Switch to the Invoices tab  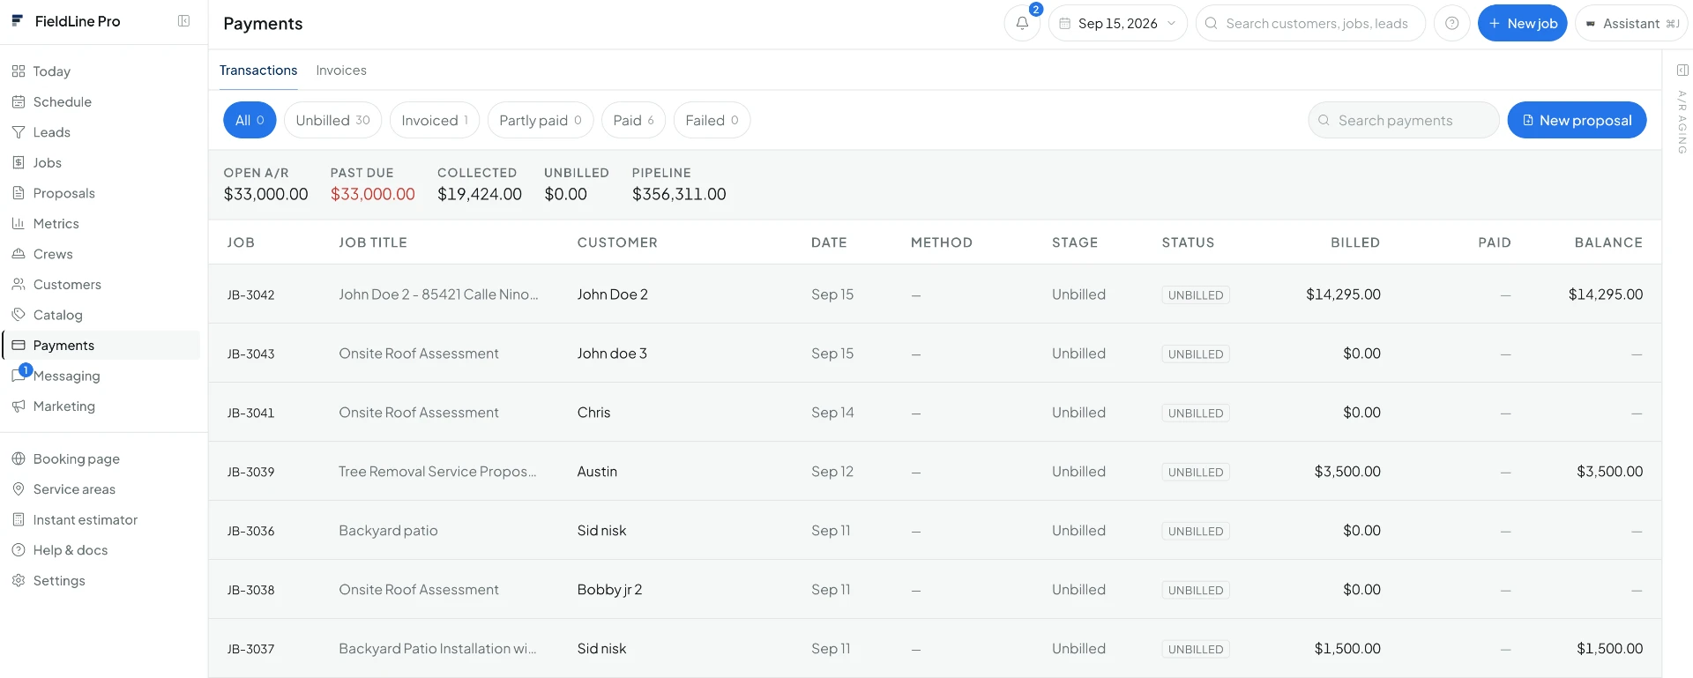coord(341,71)
